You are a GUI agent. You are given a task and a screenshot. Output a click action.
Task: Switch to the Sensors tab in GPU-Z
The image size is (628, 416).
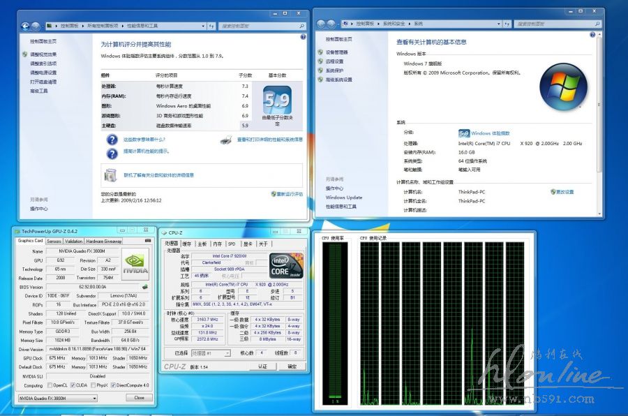[54, 241]
